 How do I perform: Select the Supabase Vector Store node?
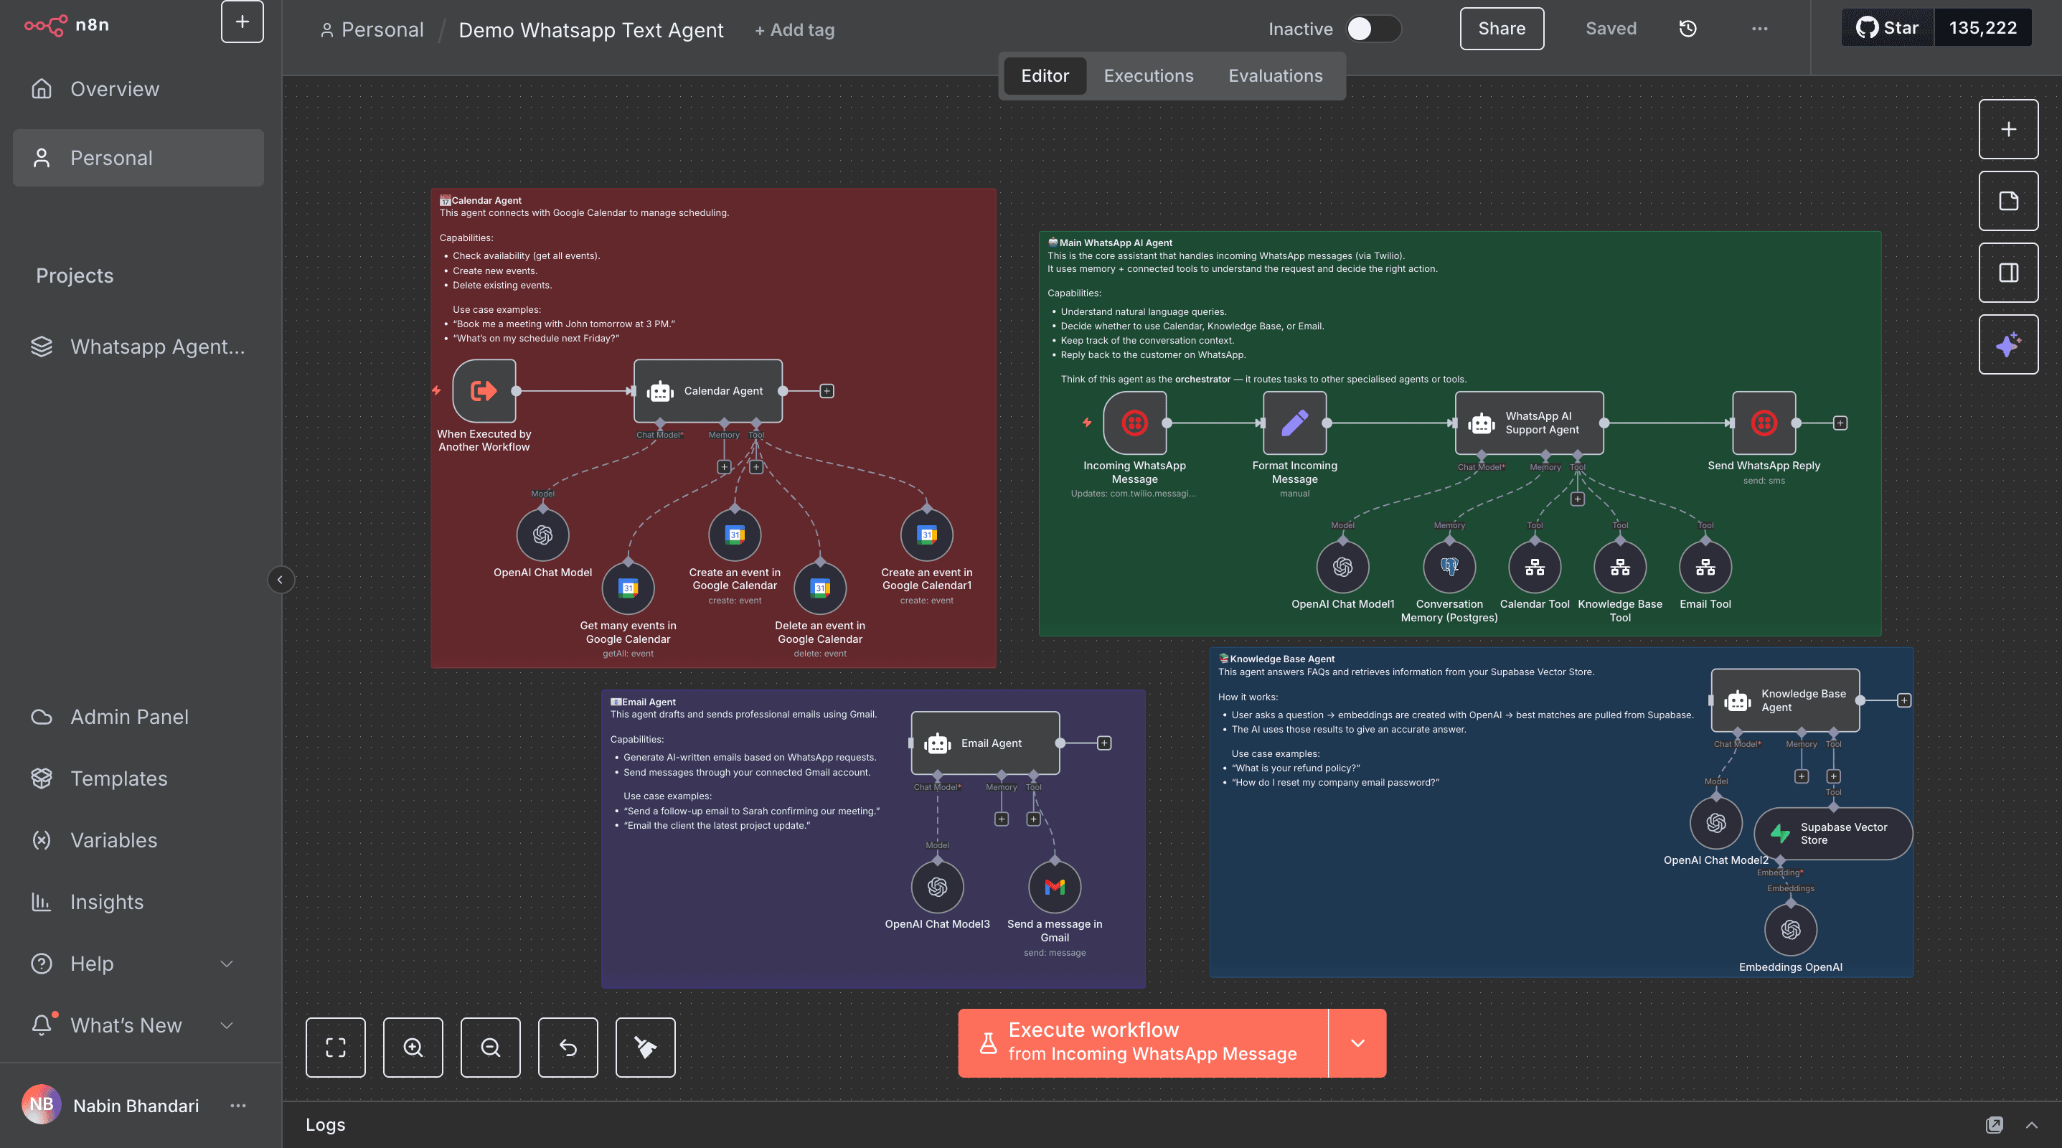pyautogui.click(x=1833, y=834)
